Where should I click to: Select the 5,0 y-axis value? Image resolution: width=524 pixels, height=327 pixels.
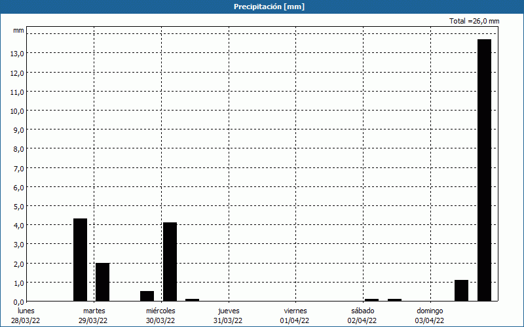[x=19, y=206]
